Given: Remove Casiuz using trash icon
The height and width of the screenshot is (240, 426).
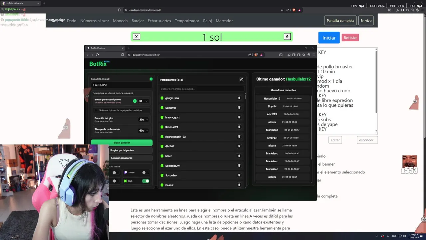Looking at the screenshot, I should click(x=239, y=185).
